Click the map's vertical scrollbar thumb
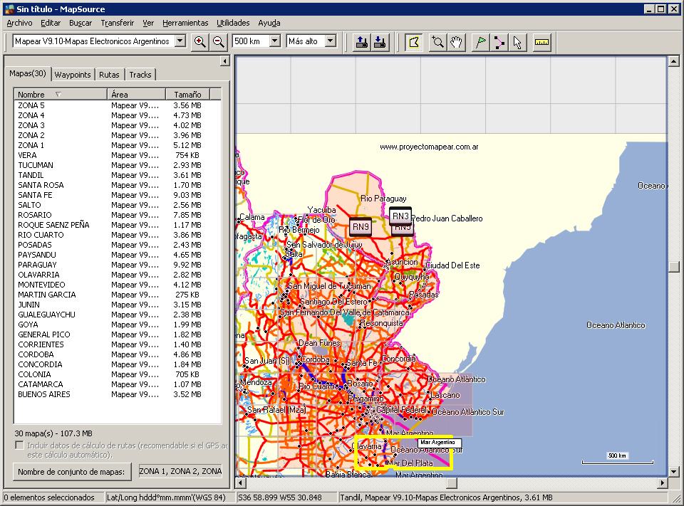684x506 pixels. (x=673, y=267)
